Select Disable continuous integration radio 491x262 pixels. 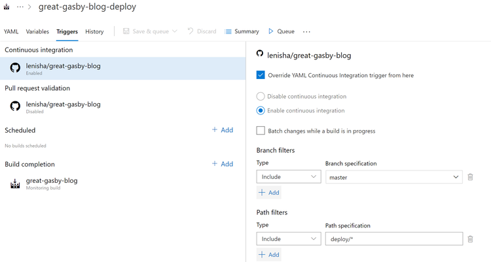point(261,96)
